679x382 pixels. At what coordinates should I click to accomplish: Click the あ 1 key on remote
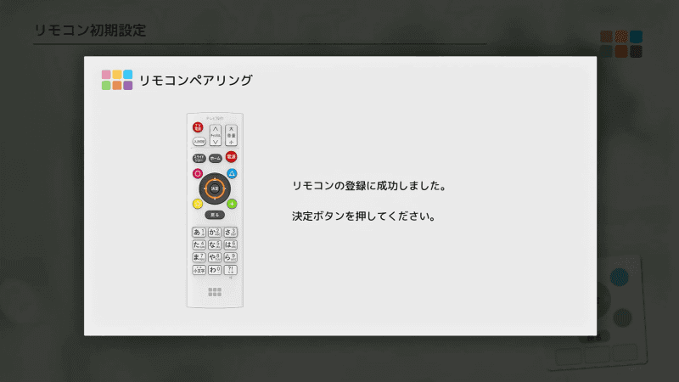pos(199,232)
